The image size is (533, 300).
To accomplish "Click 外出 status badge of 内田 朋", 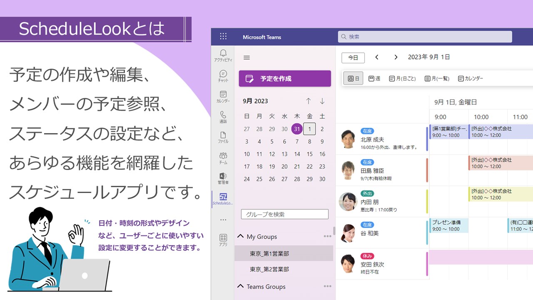I will [367, 193].
